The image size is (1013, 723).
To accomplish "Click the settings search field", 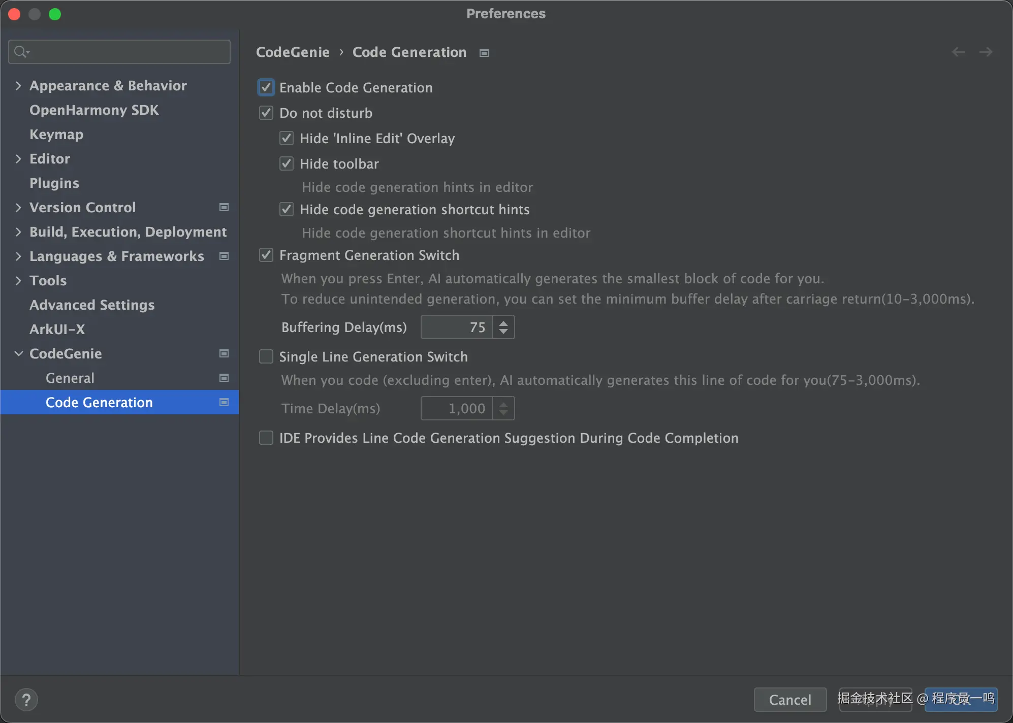I will (x=127, y=52).
